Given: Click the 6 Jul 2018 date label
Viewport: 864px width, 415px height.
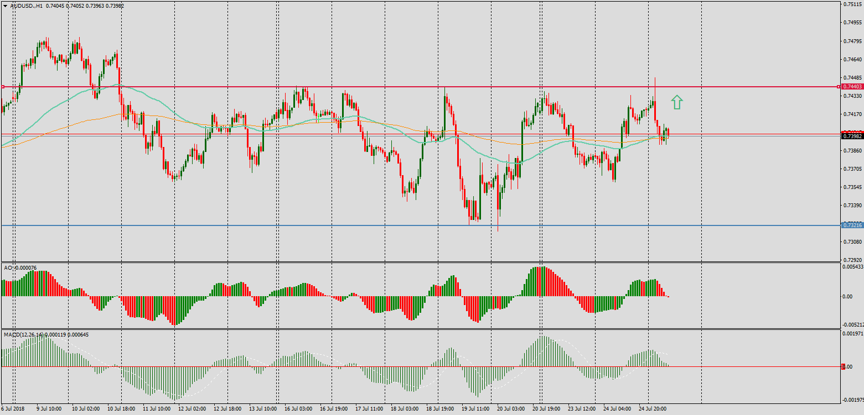Looking at the screenshot, I should click(14, 409).
